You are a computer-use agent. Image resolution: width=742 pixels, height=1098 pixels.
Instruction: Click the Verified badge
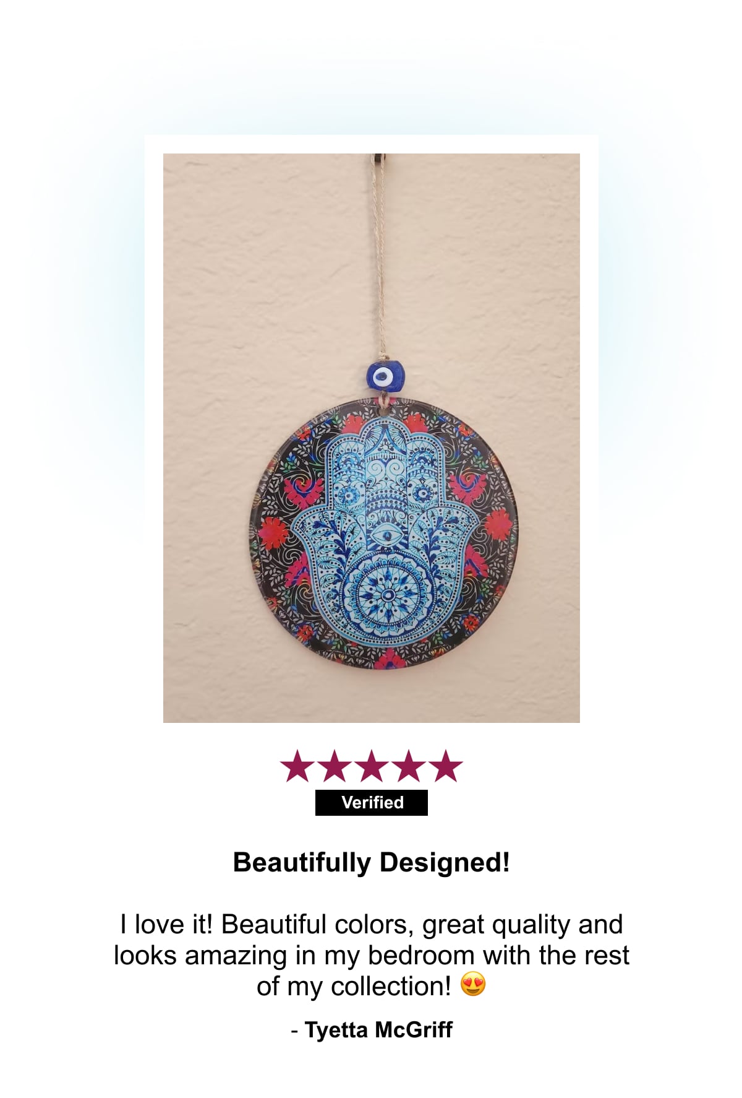[372, 803]
